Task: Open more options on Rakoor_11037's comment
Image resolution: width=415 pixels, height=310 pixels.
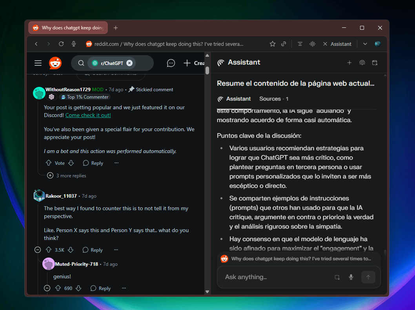Action: point(116,250)
